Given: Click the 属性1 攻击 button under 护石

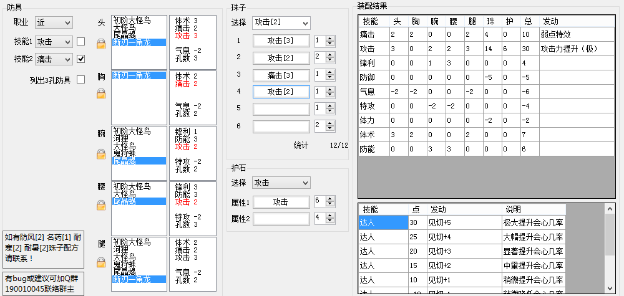Looking at the screenshot, I should (281, 203).
